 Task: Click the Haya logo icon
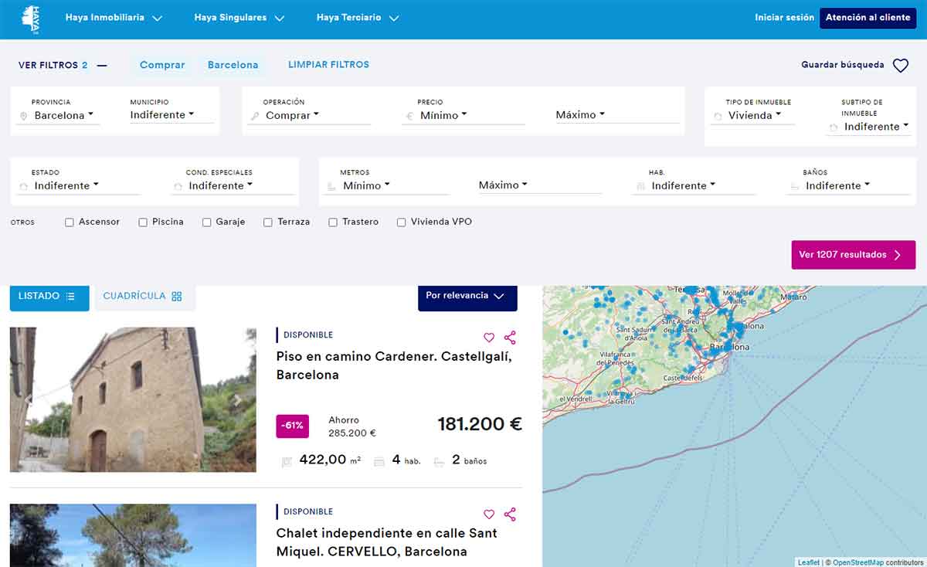click(x=31, y=19)
